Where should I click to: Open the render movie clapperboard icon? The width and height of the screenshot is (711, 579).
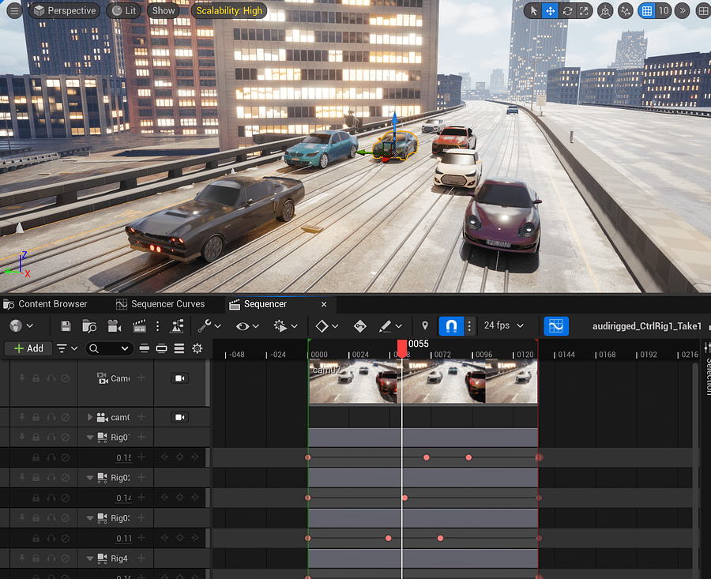pyautogui.click(x=139, y=325)
